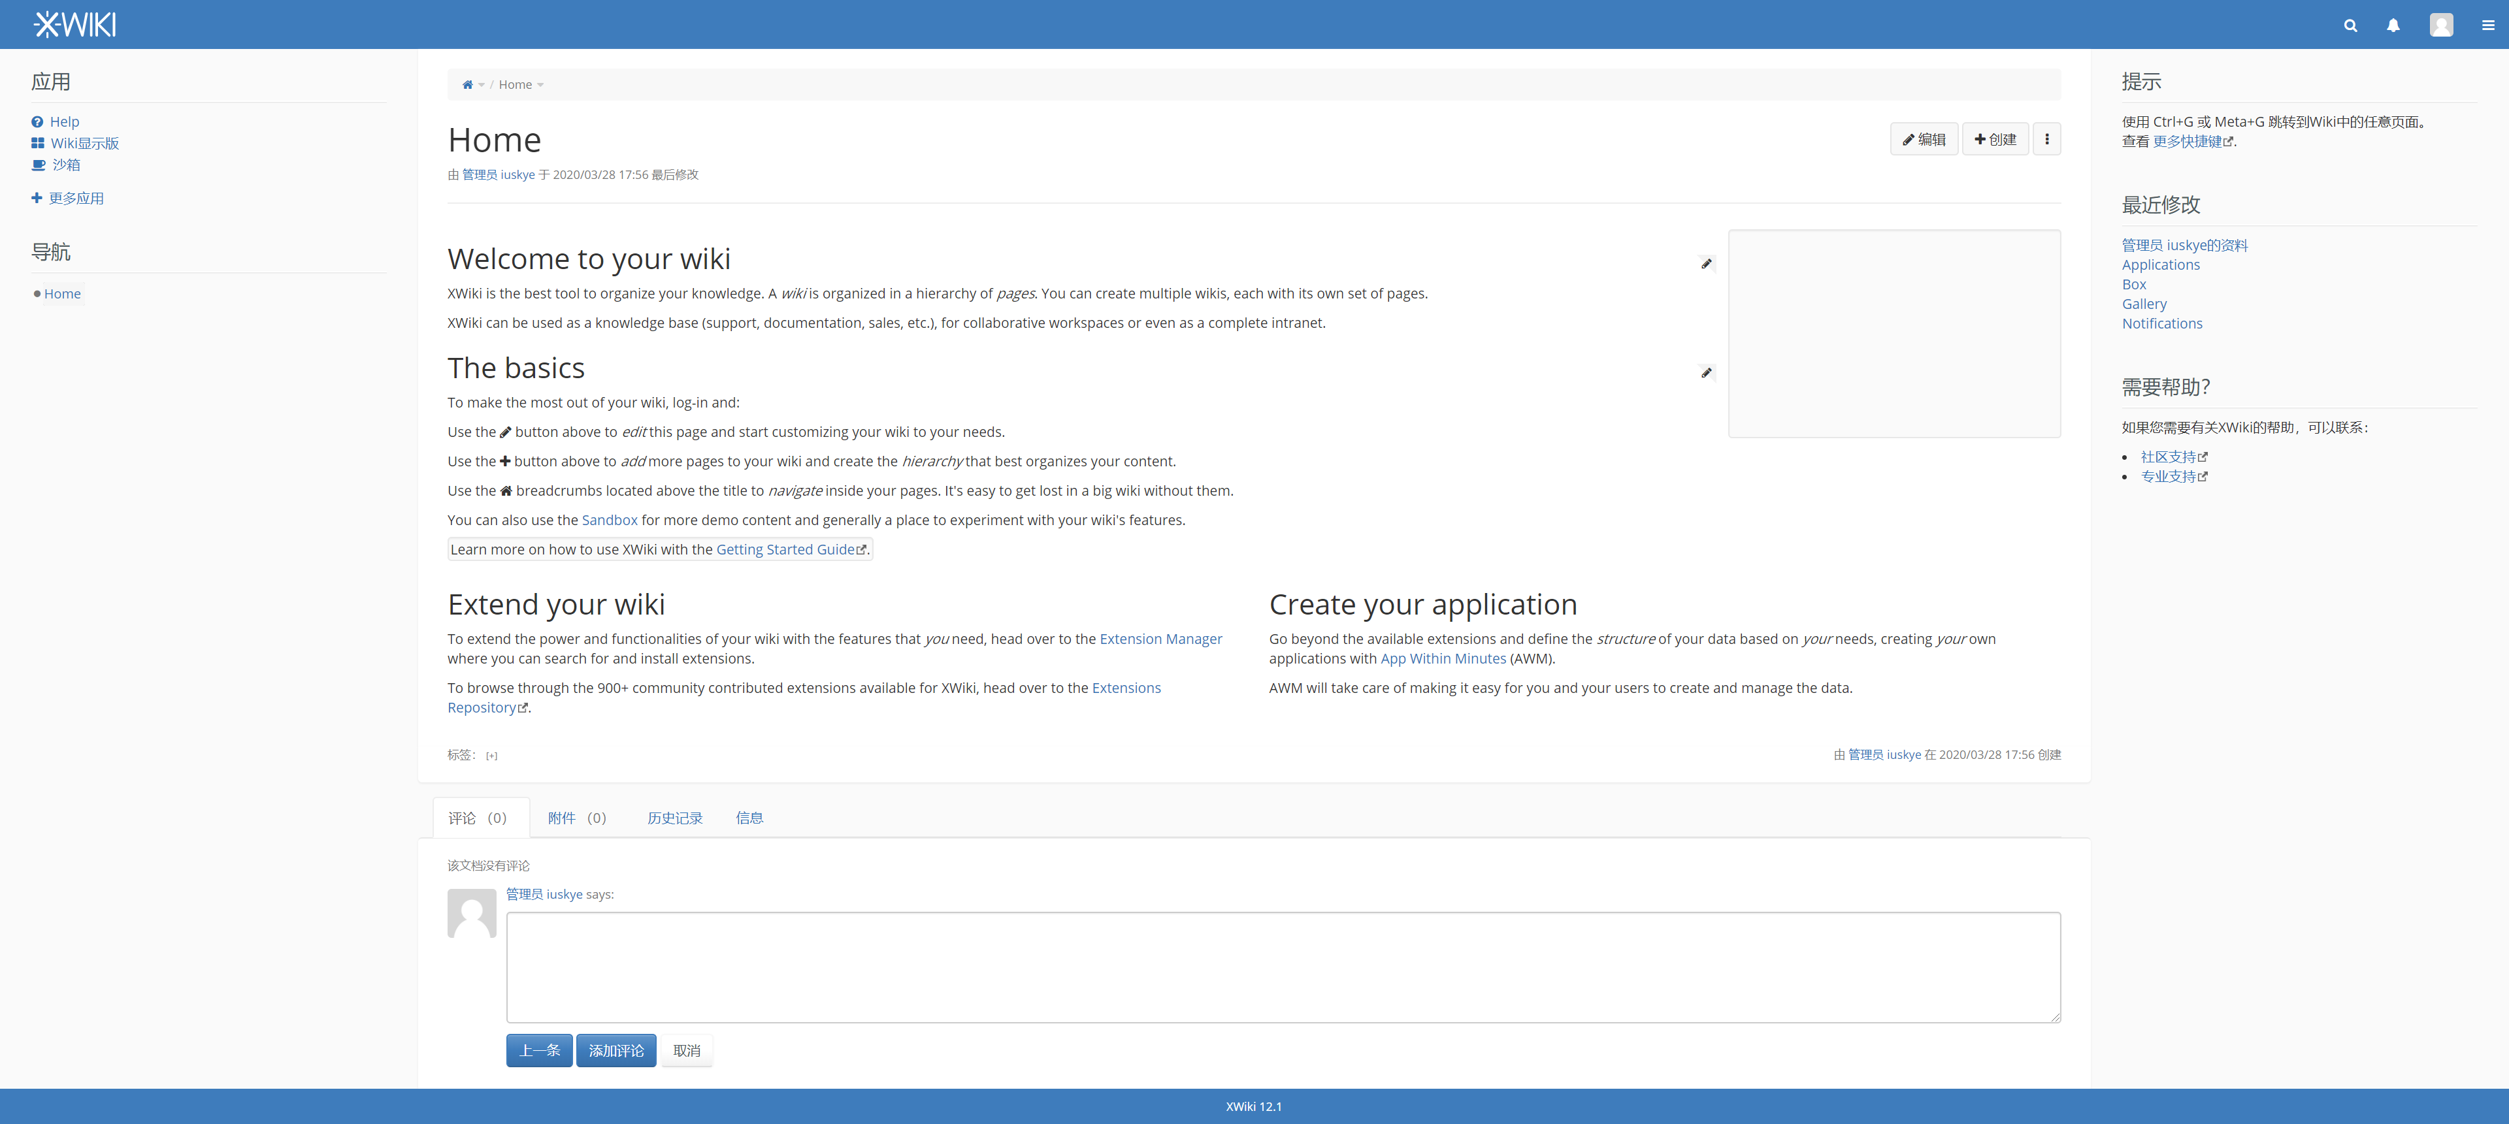Open the search magnifier icon
This screenshot has width=2509, height=1124.
[x=2350, y=25]
